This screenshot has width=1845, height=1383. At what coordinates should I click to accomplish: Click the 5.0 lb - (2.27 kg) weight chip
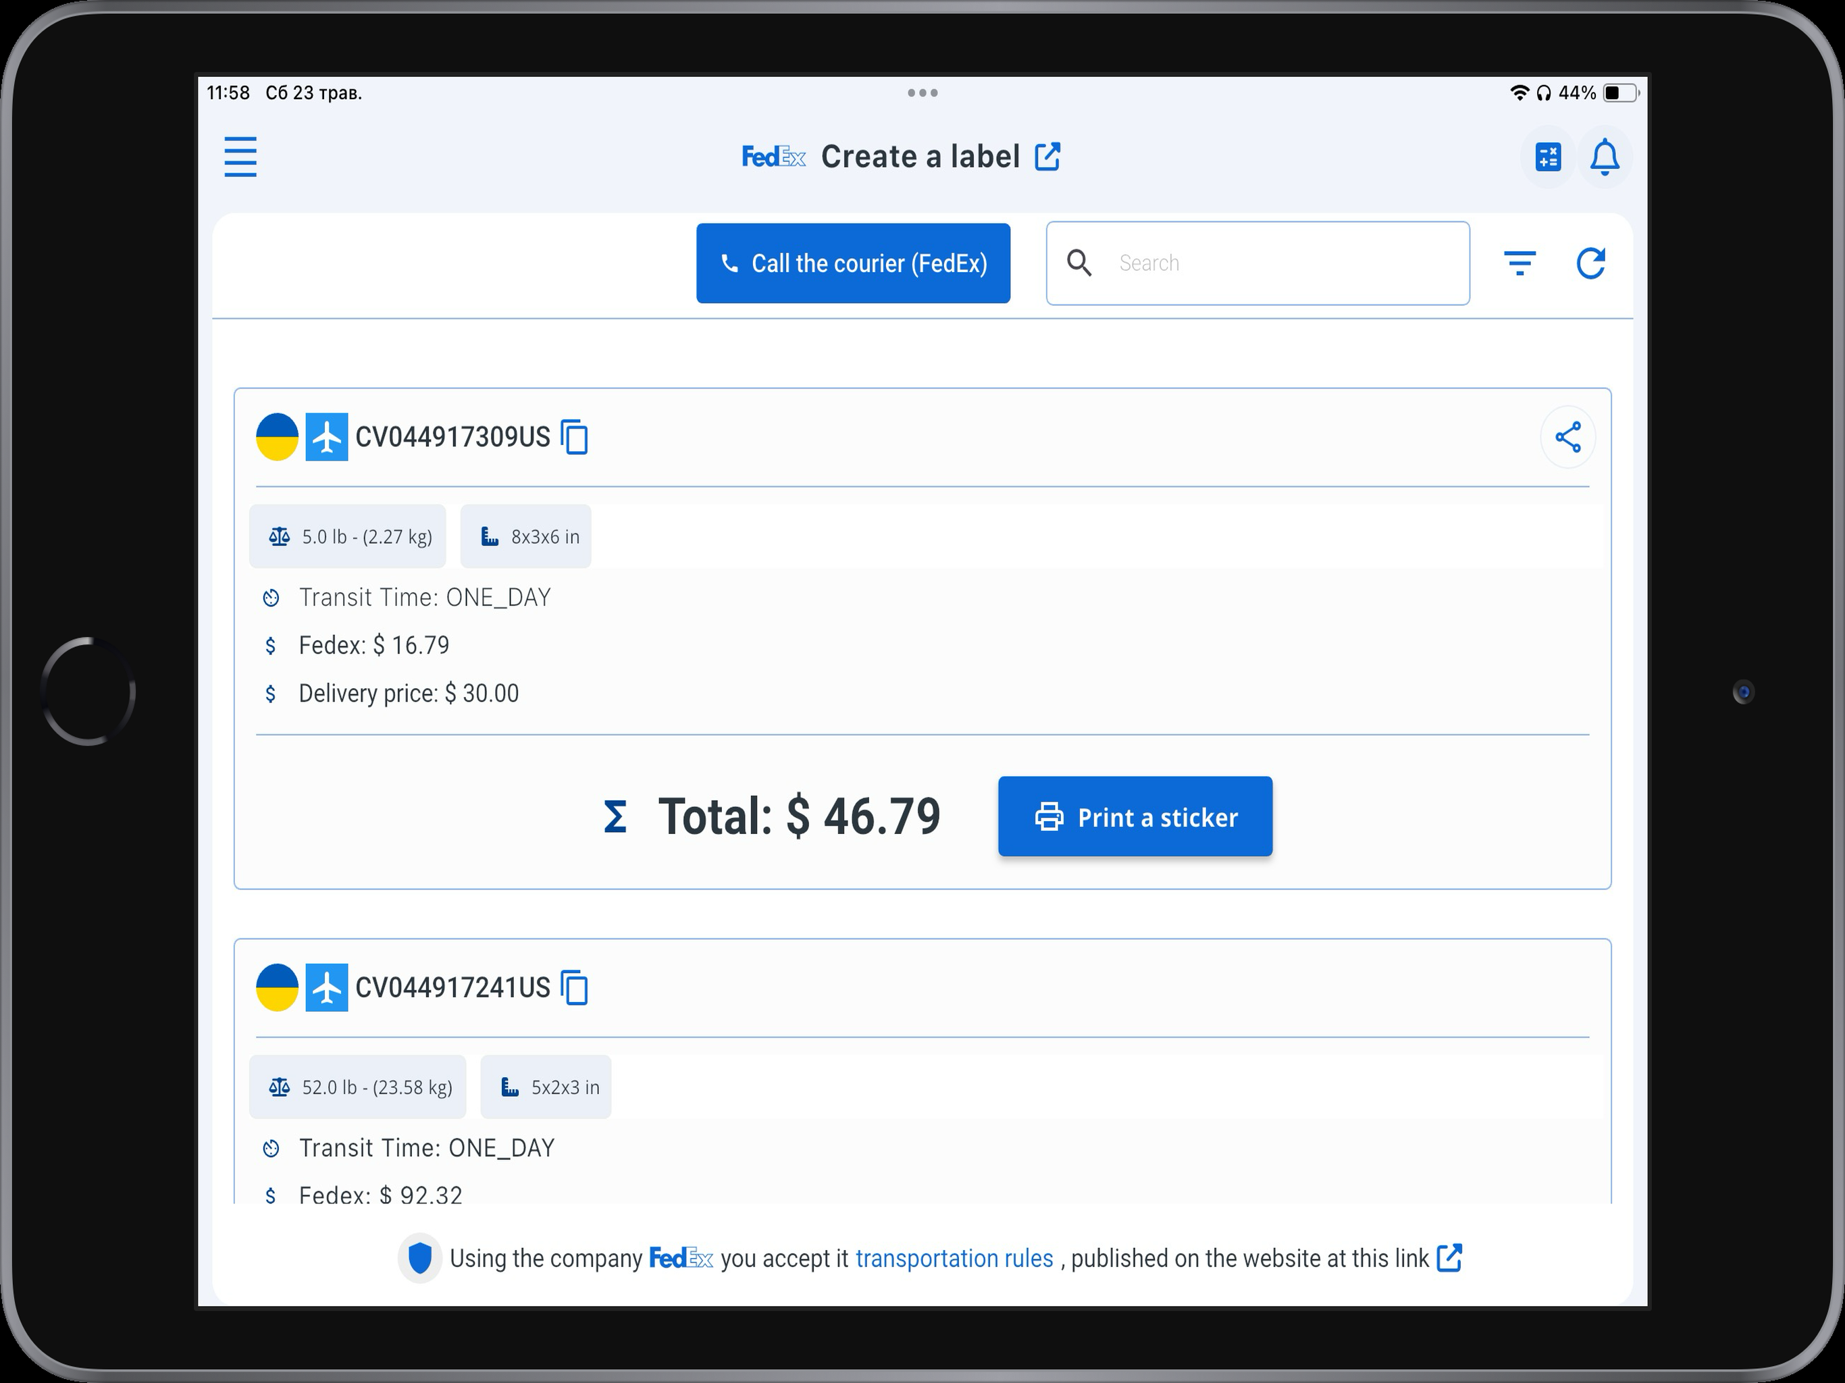point(348,536)
